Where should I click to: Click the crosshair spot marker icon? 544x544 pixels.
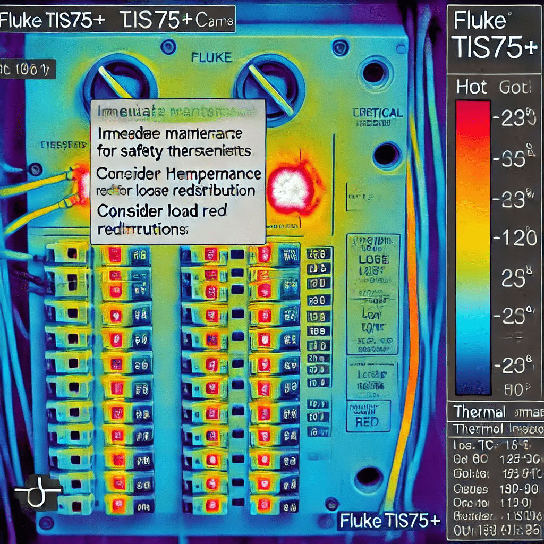click(x=38, y=491)
